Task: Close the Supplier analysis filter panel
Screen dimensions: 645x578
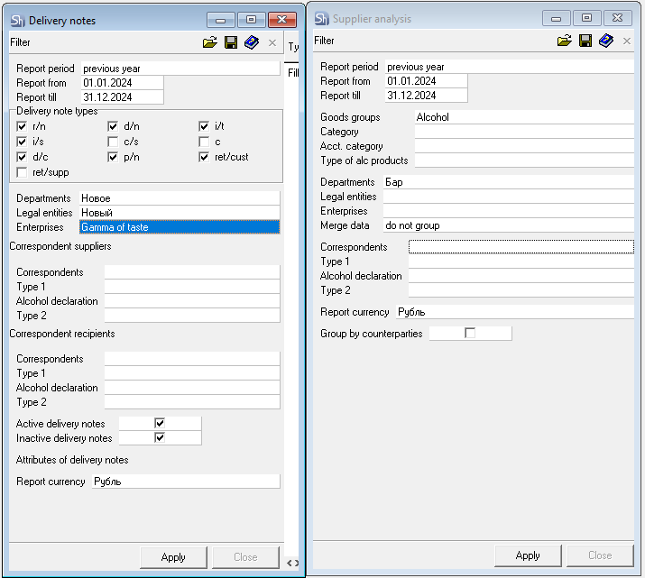Action: click(x=627, y=41)
